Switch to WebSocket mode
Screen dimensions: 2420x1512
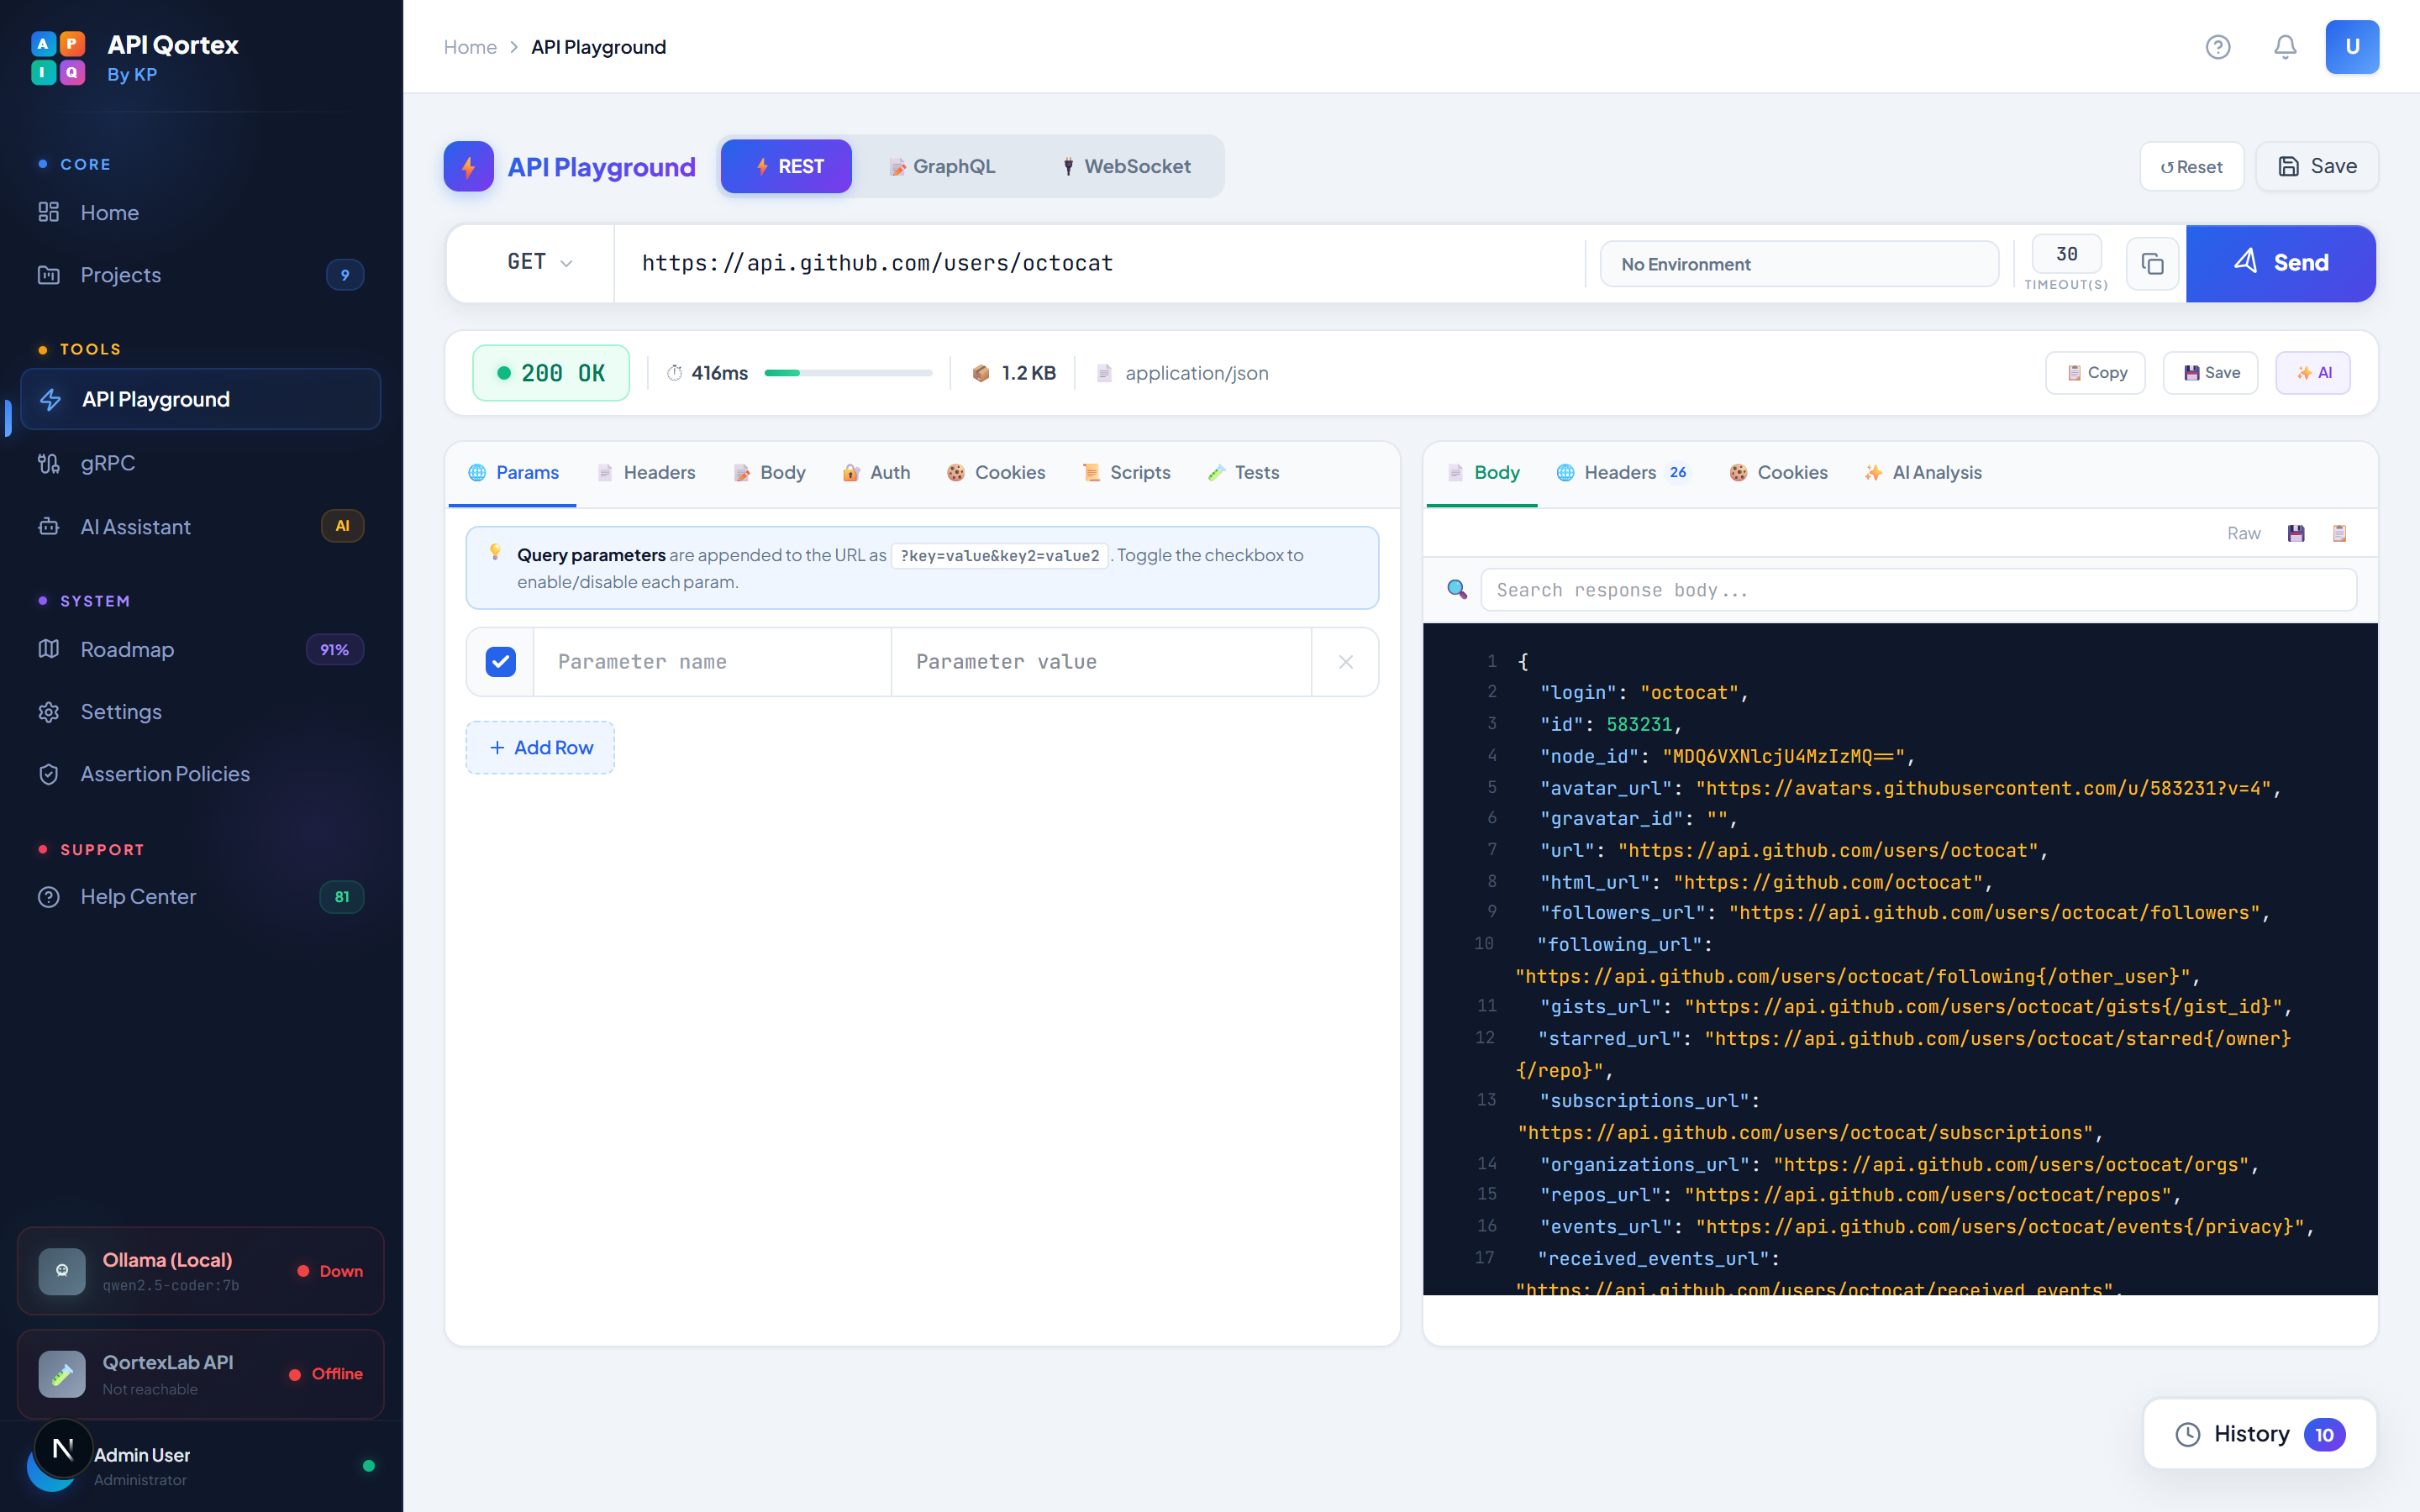[x=1126, y=167]
